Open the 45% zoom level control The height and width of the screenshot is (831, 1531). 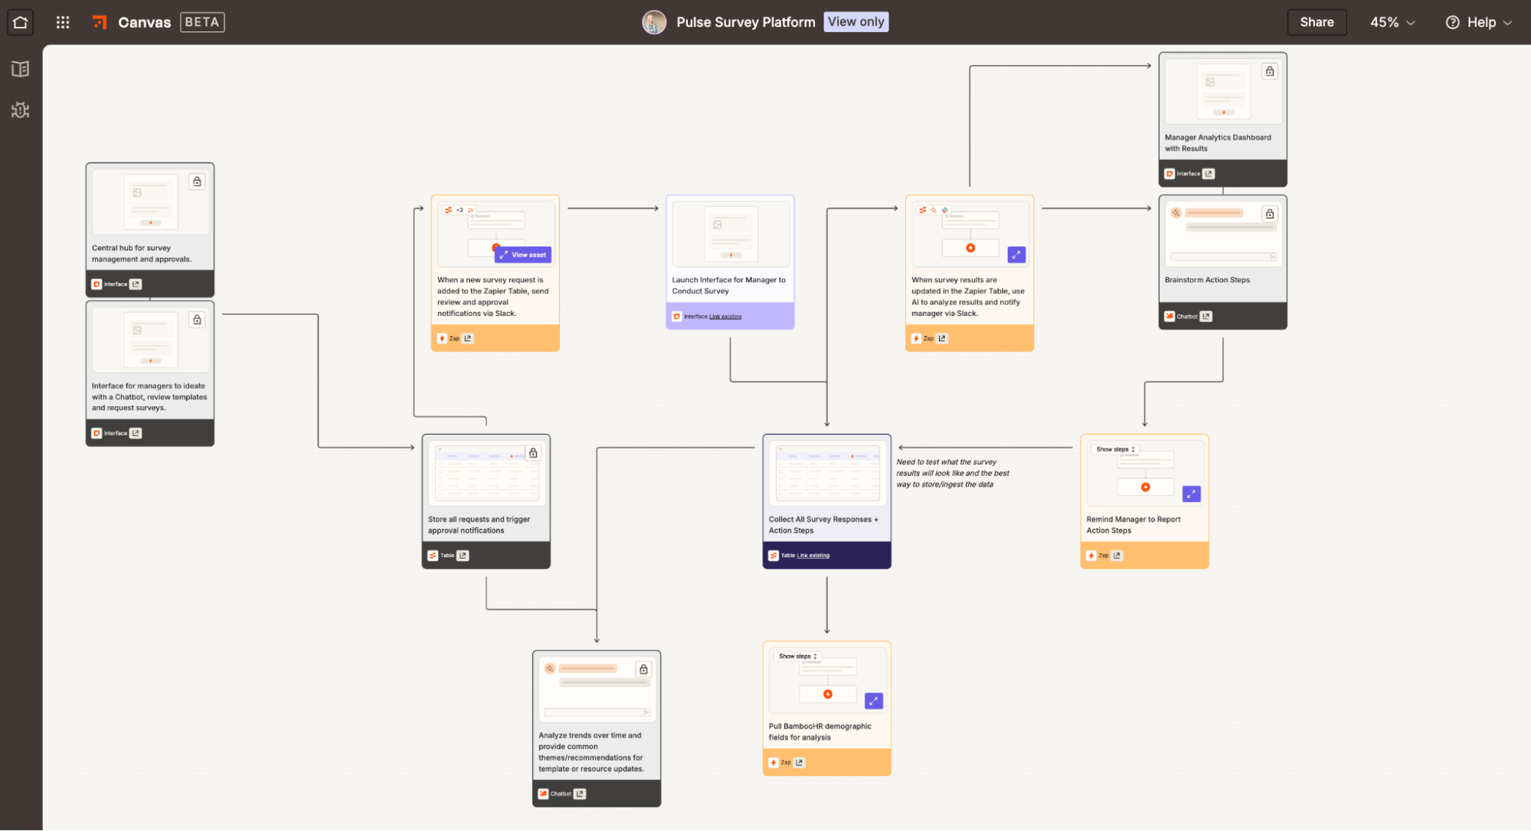coord(1392,22)
